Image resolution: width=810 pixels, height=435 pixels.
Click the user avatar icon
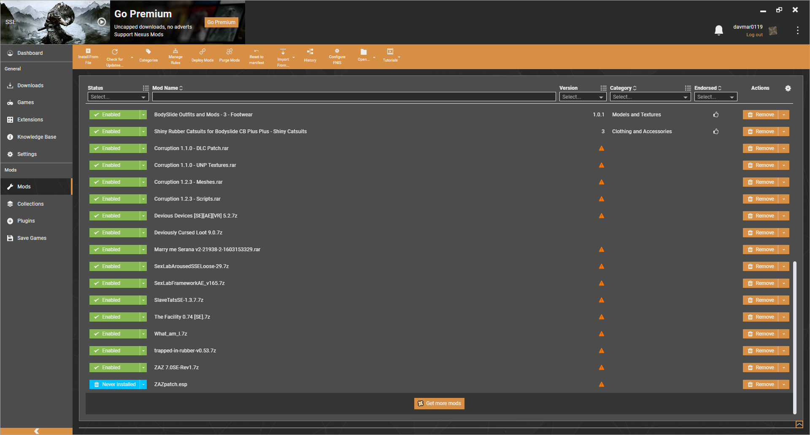(773, 31)
